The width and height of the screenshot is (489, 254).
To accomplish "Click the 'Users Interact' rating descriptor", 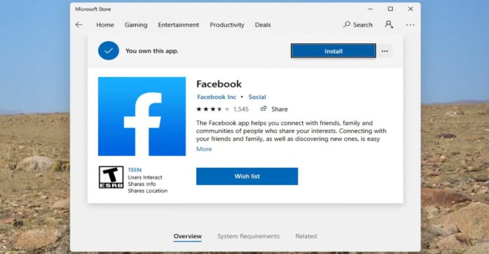I will coord(145,177).
